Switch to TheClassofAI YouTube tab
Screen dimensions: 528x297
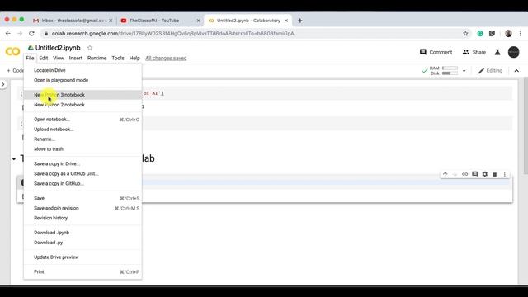pos(160,21)
